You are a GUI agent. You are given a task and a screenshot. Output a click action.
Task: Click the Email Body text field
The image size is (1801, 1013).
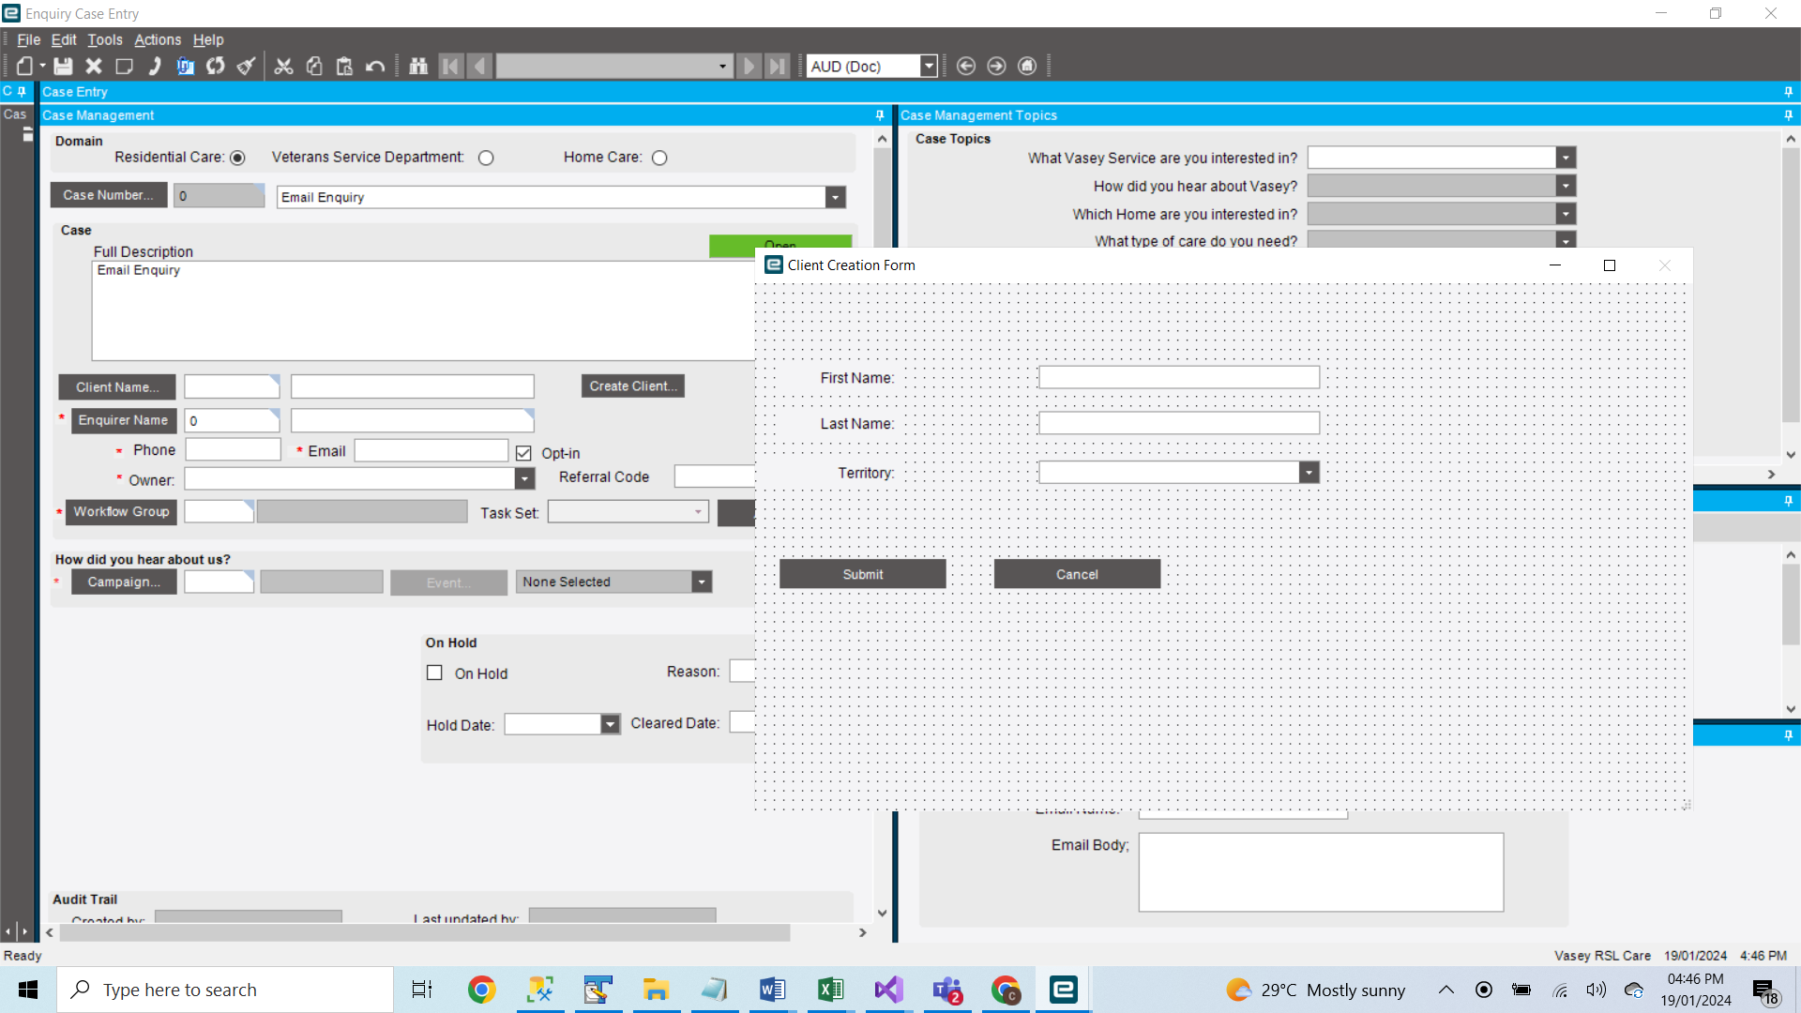click(1319, 871)
